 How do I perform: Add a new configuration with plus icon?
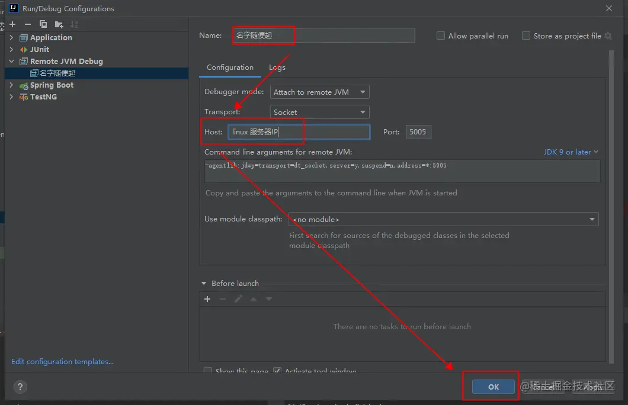(x=12, y=24)
